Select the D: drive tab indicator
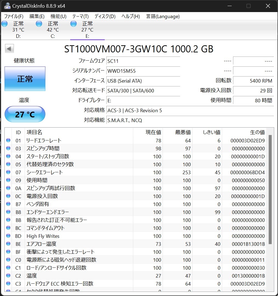278x296 pixels. 18,29
